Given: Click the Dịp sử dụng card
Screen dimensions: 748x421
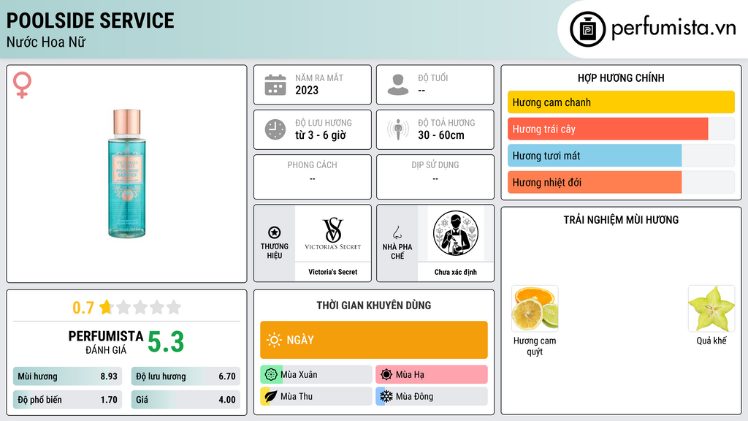Looking at the screenshot, I should pos(435,177).
